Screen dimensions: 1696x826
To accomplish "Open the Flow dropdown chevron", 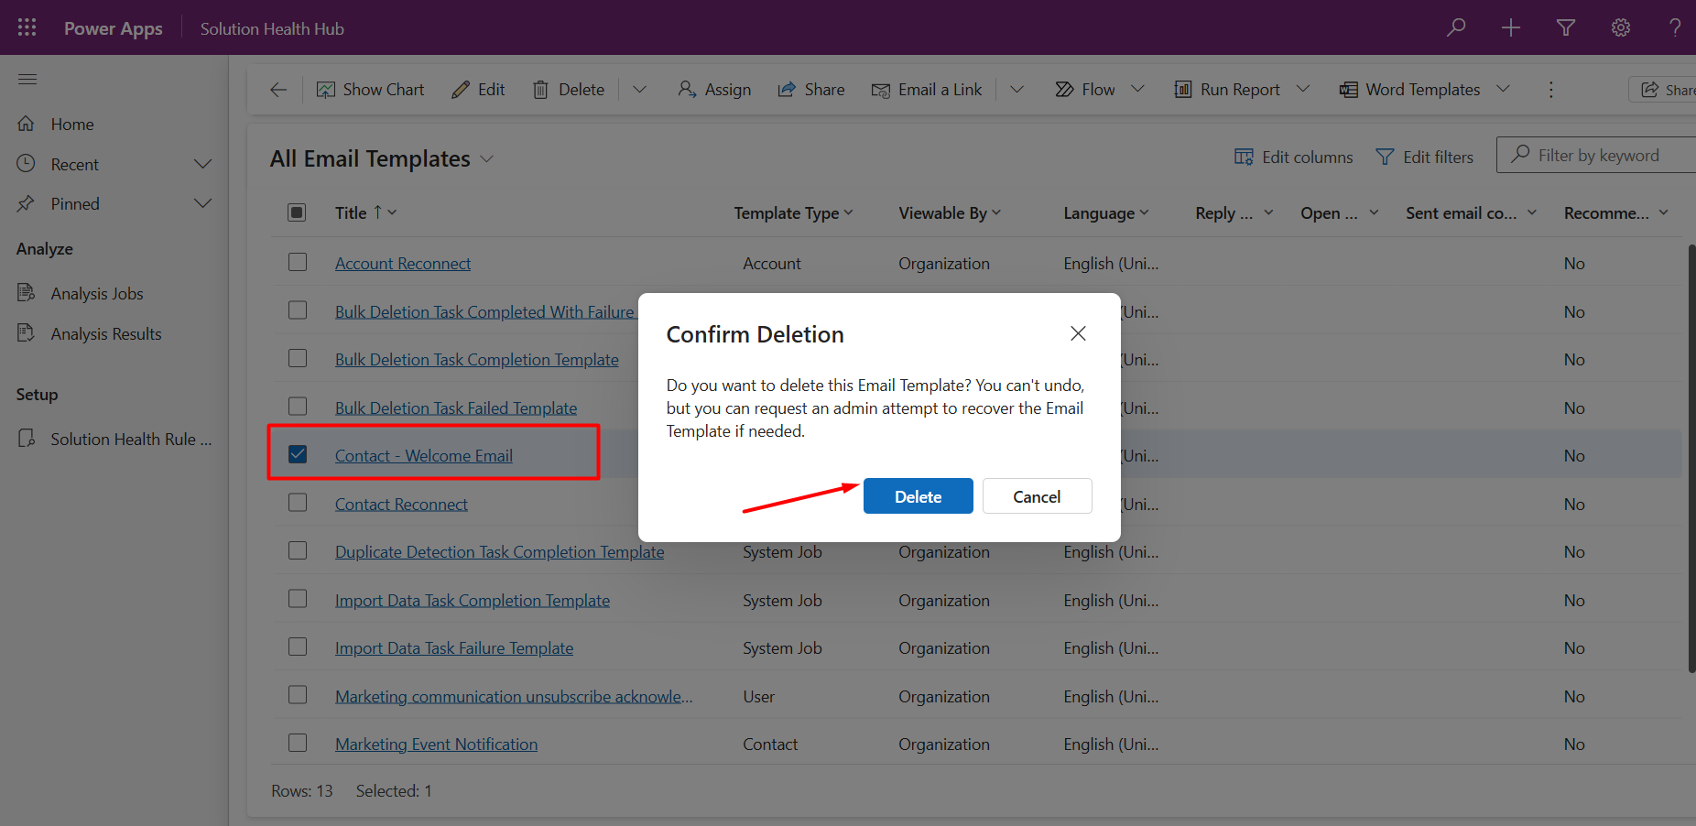I will (x=1137, y=90).
